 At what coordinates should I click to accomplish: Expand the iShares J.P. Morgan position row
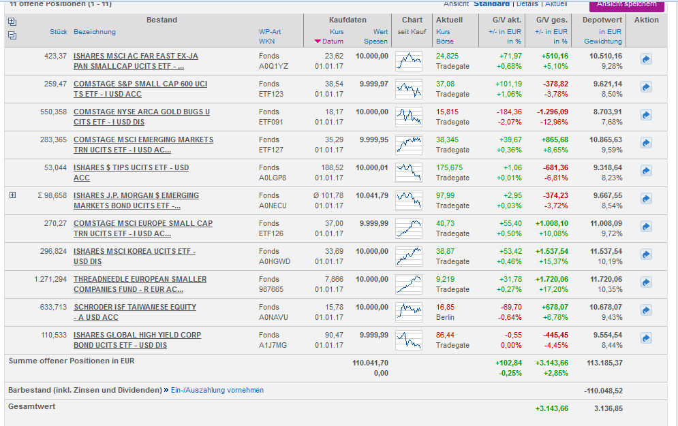coord(12,195)
